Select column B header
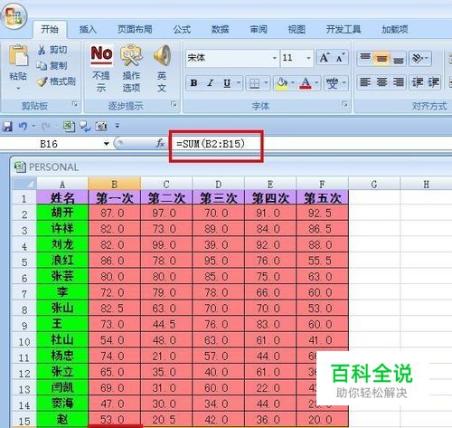This screenshot has height=428, width=452. (x=115, y=184)
